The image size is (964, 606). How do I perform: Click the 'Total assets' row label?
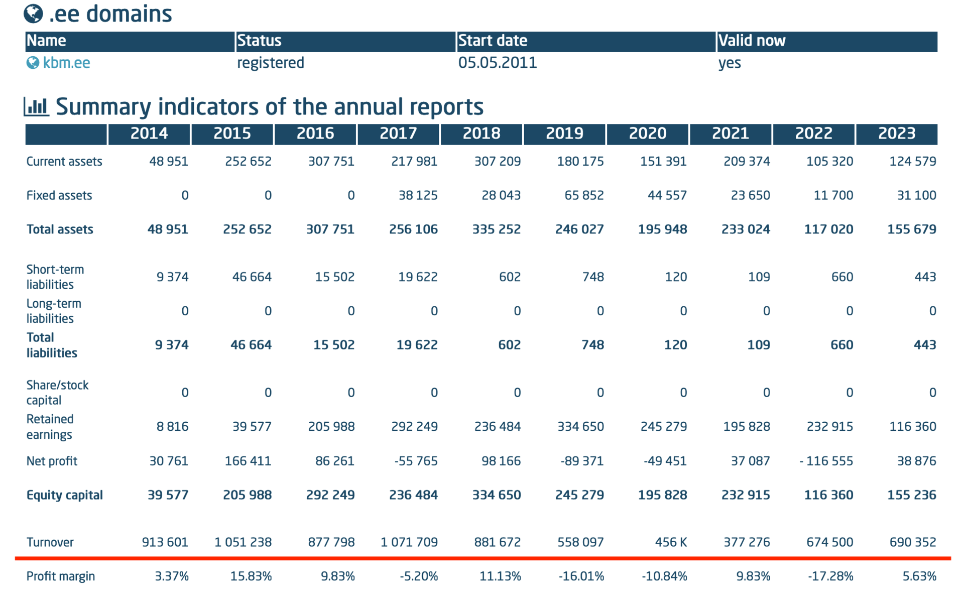60,229
